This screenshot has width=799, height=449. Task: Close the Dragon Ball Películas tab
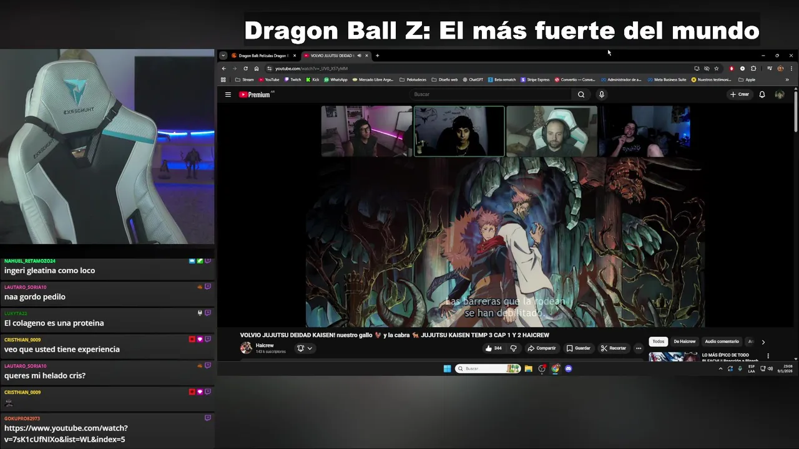click(295, 56)
